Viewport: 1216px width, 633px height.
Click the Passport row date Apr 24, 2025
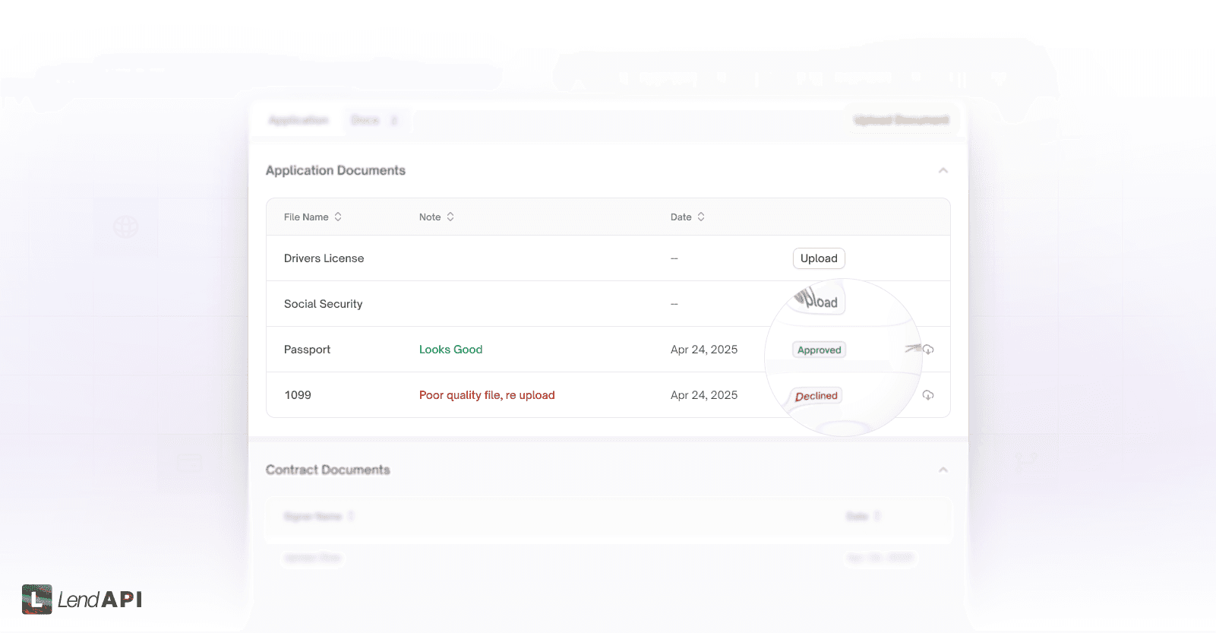pyautogui.click(x=704, y=350)
